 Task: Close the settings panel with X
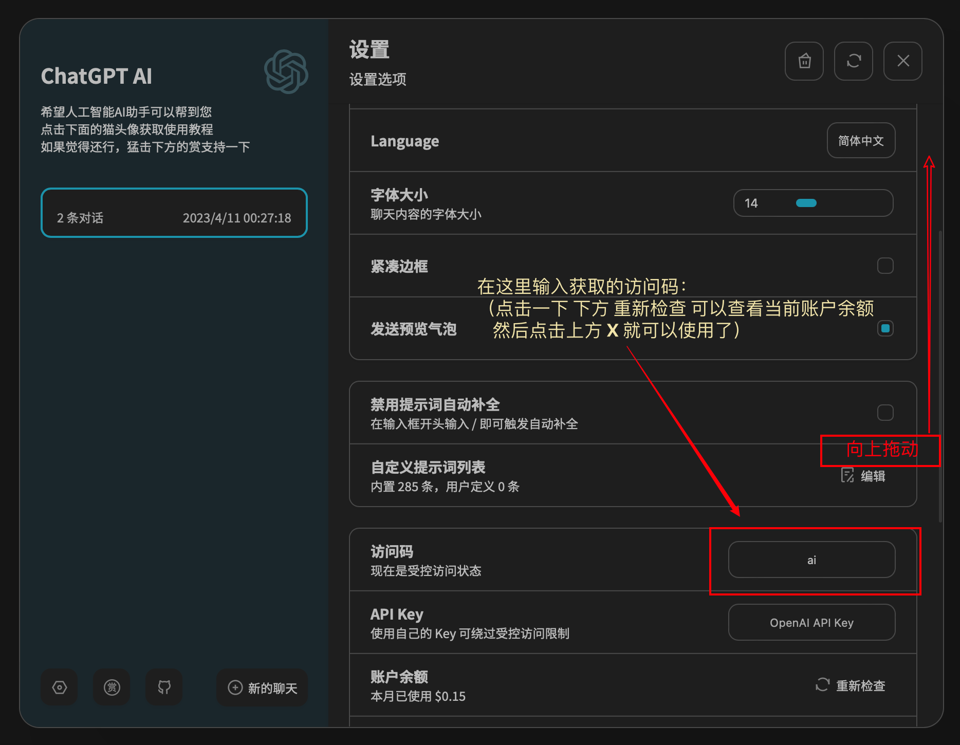point(903,61)
